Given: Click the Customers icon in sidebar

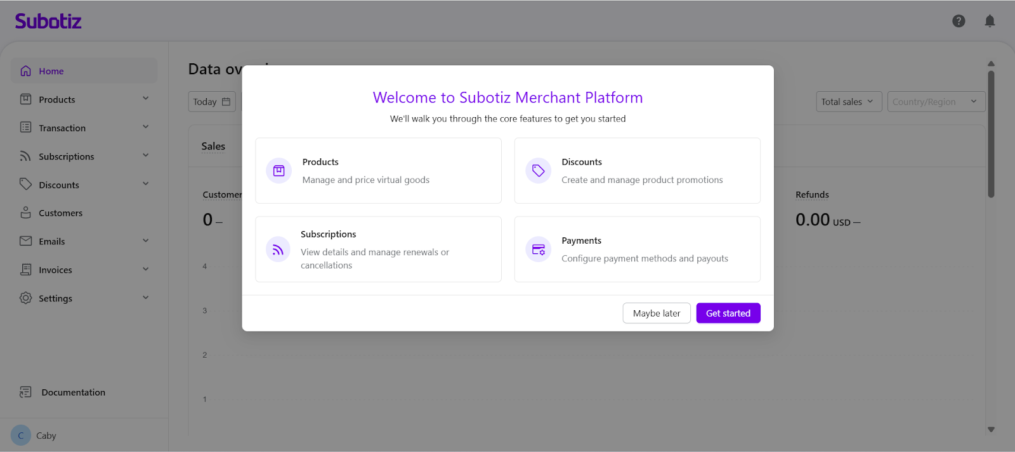Looking at the screenshot, I should [x=25, y=213].
